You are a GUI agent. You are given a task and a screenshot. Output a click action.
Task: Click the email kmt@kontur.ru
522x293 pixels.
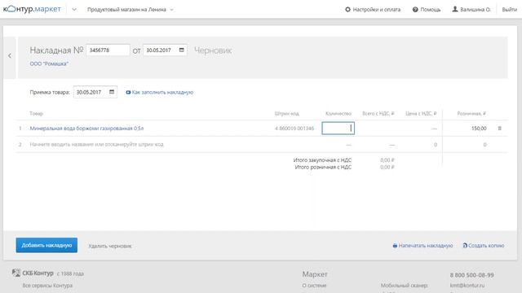(467, 286)
